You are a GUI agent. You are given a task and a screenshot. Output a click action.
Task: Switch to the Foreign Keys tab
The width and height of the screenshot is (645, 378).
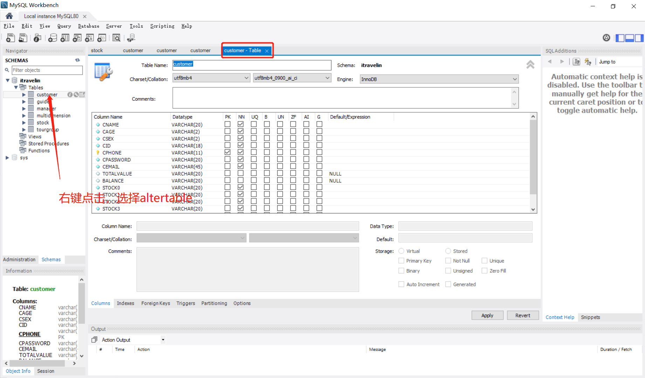coord(156,303)
